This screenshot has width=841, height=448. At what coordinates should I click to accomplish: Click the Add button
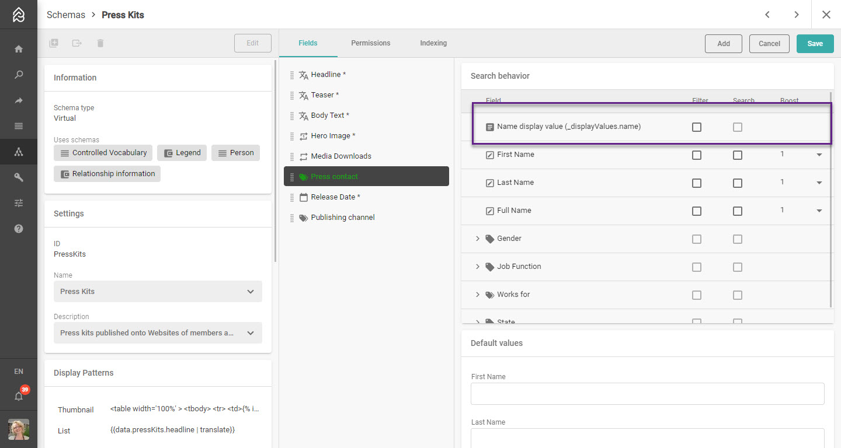tap(724, 44)
